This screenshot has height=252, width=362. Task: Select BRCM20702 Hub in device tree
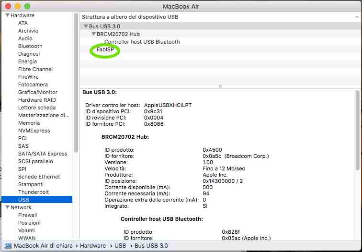[118, 34]
